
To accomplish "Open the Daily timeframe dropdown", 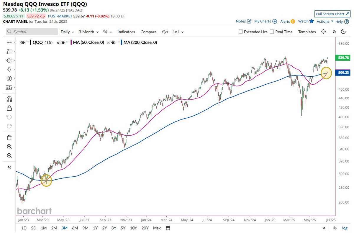I will click(67, 32).
